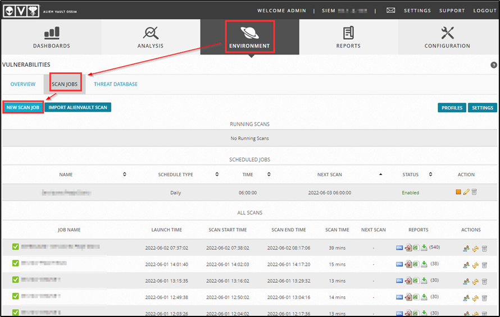Viewport: 500px width, 317px height.
Task: Toggle the green check of 07:37:02 scan
Action: pos(16,247)
